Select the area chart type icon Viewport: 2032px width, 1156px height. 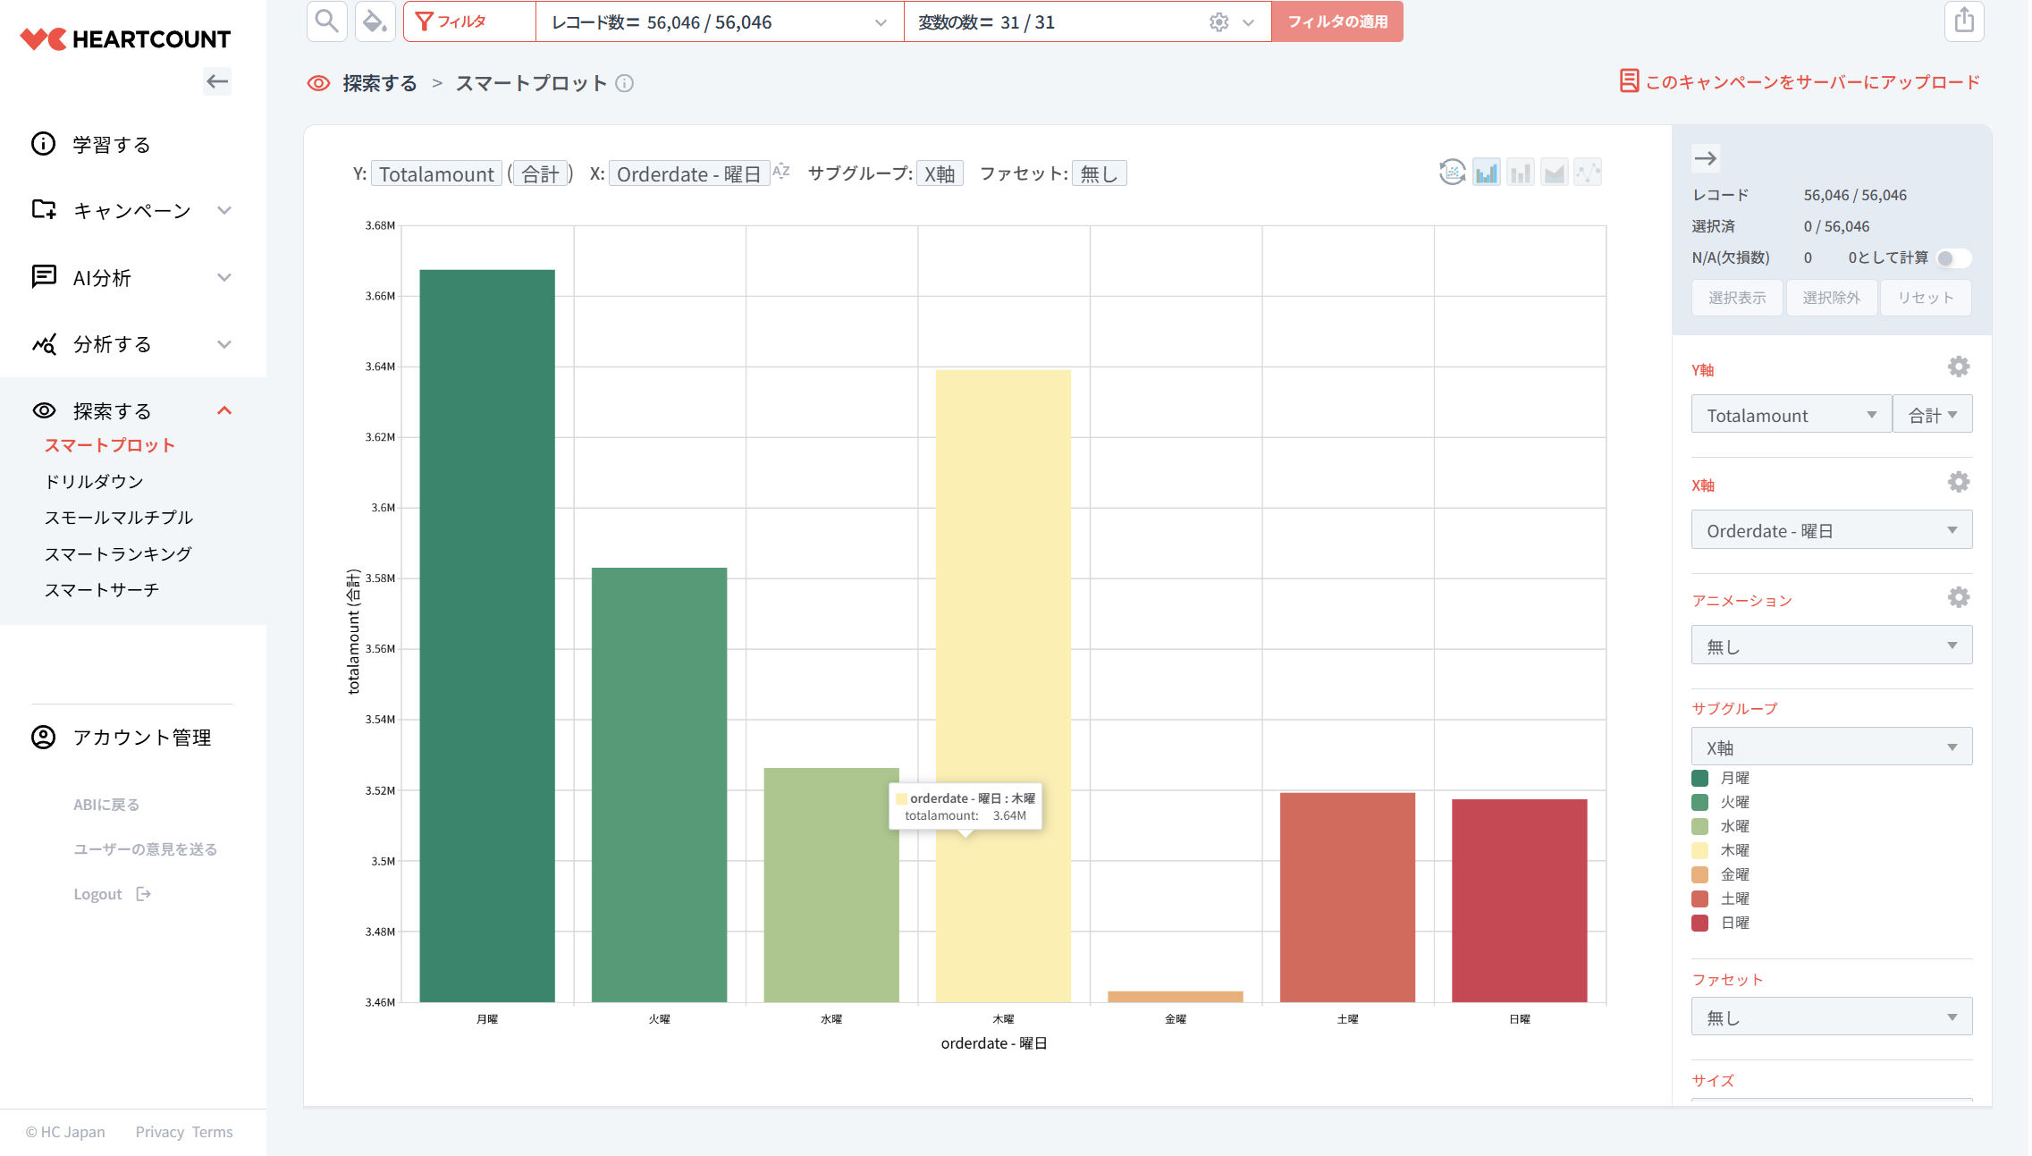1555,173
